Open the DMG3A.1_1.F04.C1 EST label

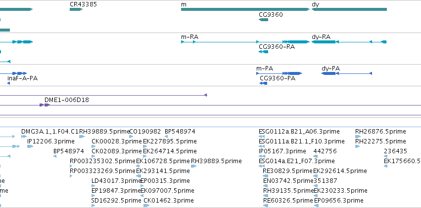50,132
